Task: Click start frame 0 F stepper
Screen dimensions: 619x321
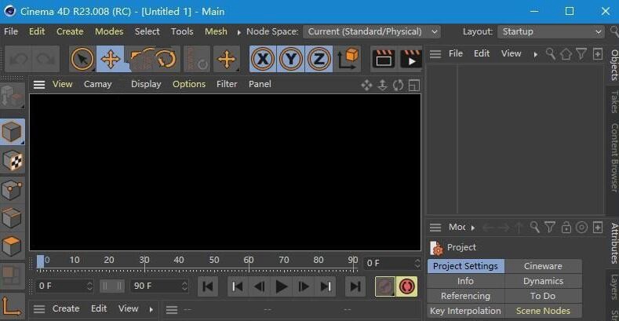Action: 89,286
